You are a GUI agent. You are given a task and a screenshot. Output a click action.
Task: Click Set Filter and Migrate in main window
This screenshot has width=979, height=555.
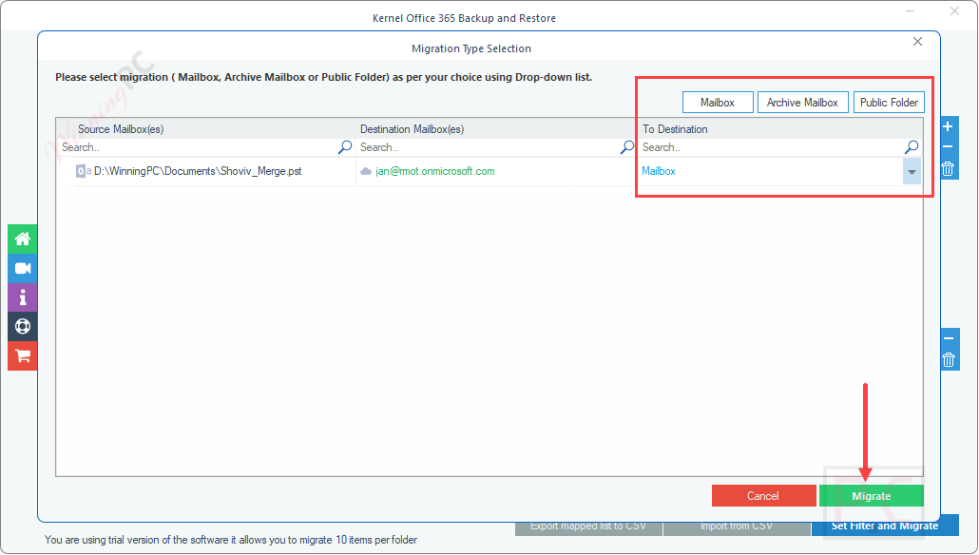click(885, 526)
